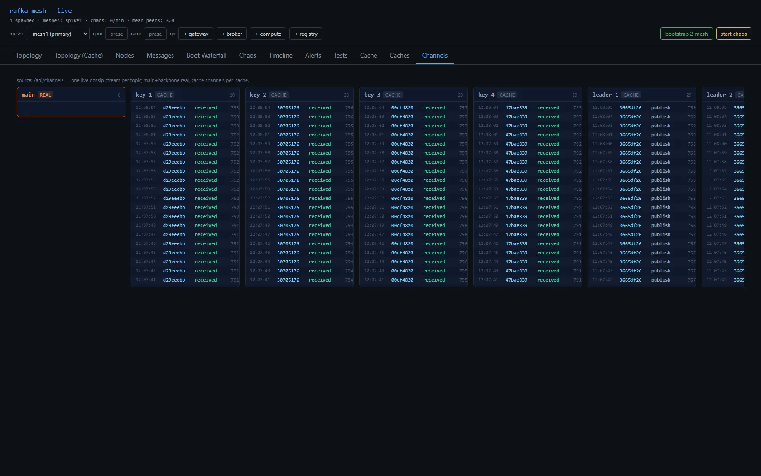Click the REAL badge on main channel
Image resolution: width=761 pixels, height=476 pixels.
(x=45, y=95)
